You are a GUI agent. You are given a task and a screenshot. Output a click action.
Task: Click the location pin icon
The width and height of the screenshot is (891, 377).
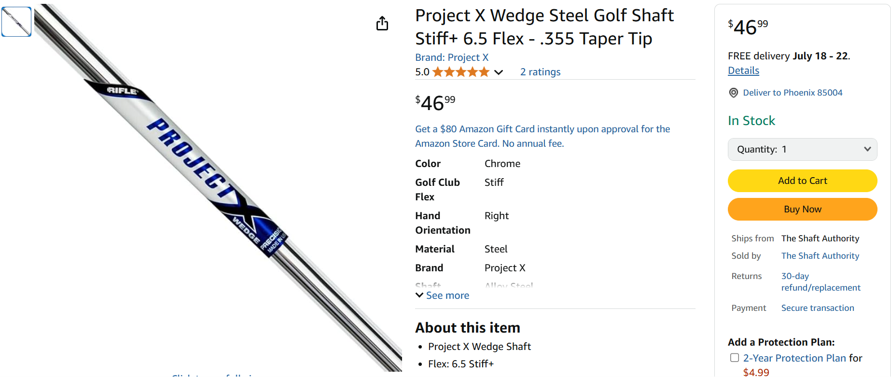coord(733,93)
